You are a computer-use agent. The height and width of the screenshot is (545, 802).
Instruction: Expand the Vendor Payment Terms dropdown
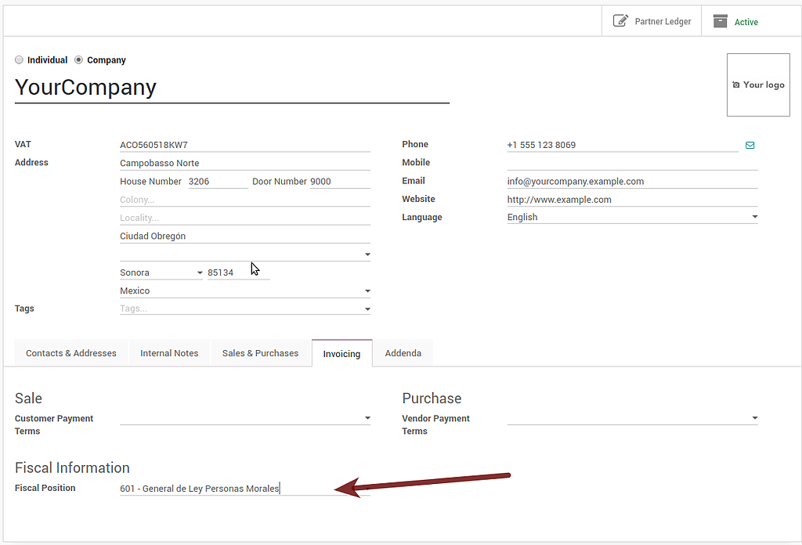(754, 418)
